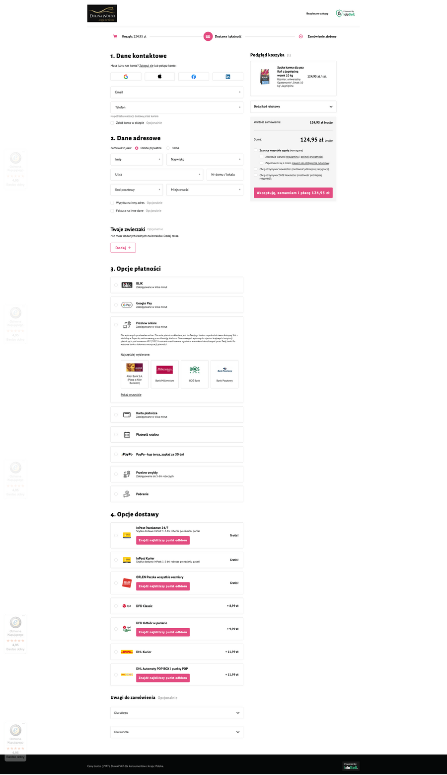Click into the Email input field
The width and height of the screenshot is (447, 775).
(177, 92)
